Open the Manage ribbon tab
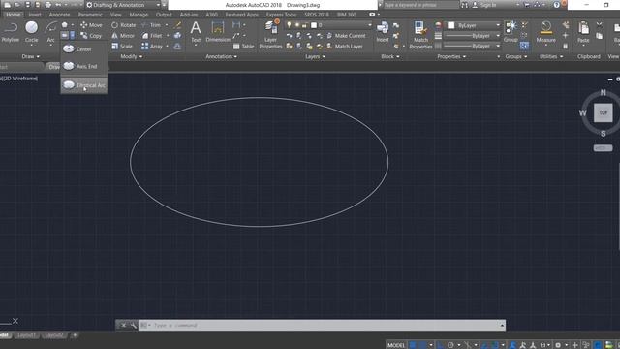Viewport: 620px width, 349px height. pyautogui.click(x=139, y=15)
